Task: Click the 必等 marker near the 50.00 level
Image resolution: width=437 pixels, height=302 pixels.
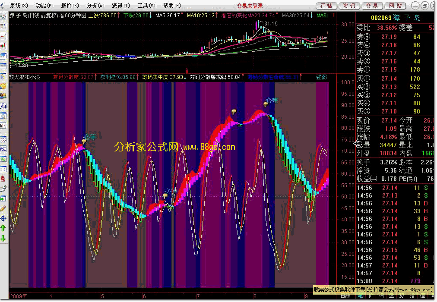Action: pyautogui.click(x=171, y=191)
